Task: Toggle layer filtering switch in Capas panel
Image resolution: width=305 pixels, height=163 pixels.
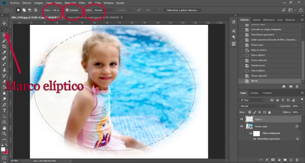Action: pos(302,100)
